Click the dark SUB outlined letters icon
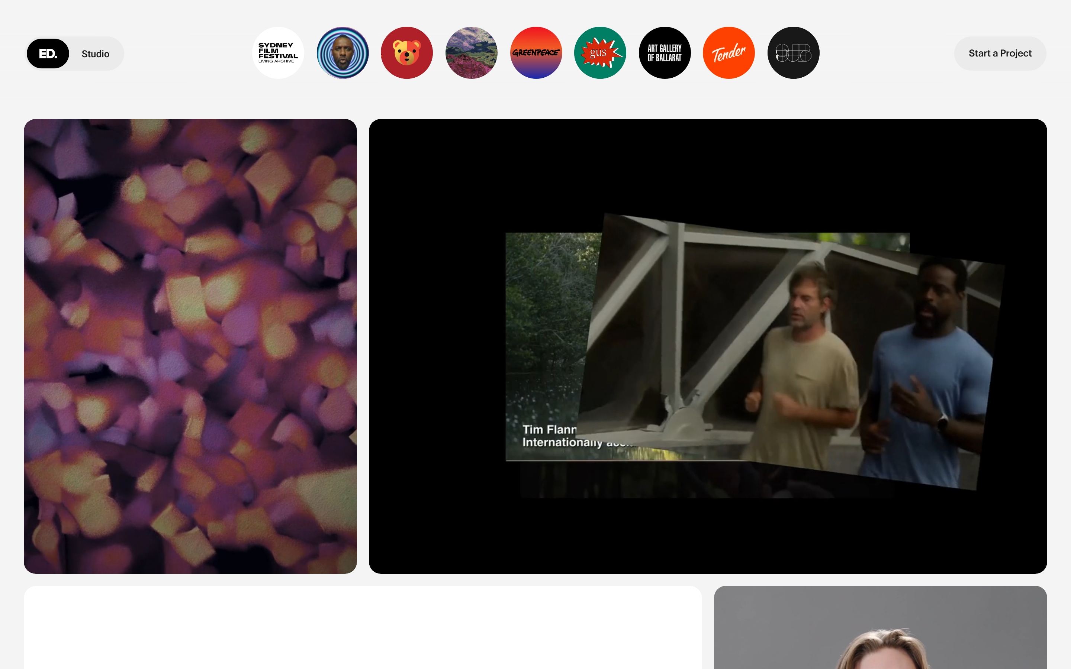Viewport: 1071px width, 669px height. point(794,53)
